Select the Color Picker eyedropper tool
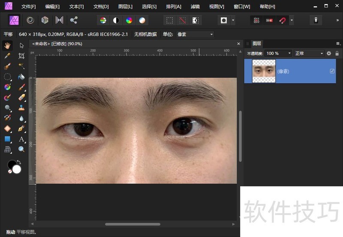Viewport: 343px width, 237px height. click(x=7, y=56)
